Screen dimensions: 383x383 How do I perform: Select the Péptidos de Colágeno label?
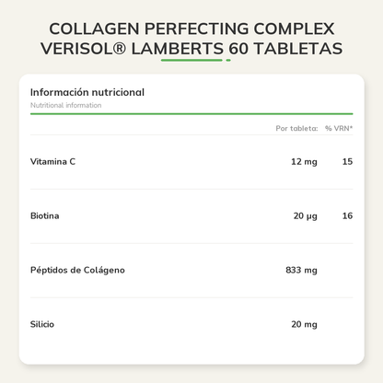[77, 270]
